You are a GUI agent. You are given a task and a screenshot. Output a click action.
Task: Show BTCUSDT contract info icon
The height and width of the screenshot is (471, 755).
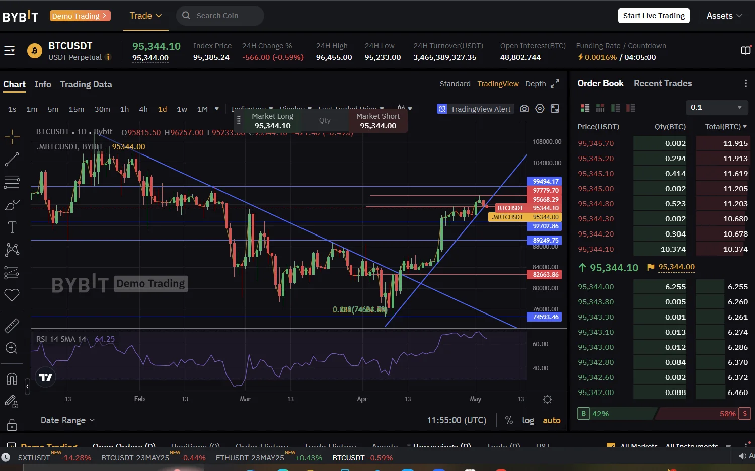pyautogui.click(x=108, y=57)
